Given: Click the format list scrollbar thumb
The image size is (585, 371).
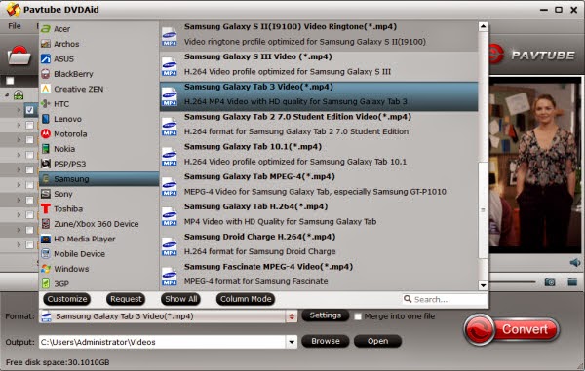Looking at the screenshot, I should click(484, 210).
